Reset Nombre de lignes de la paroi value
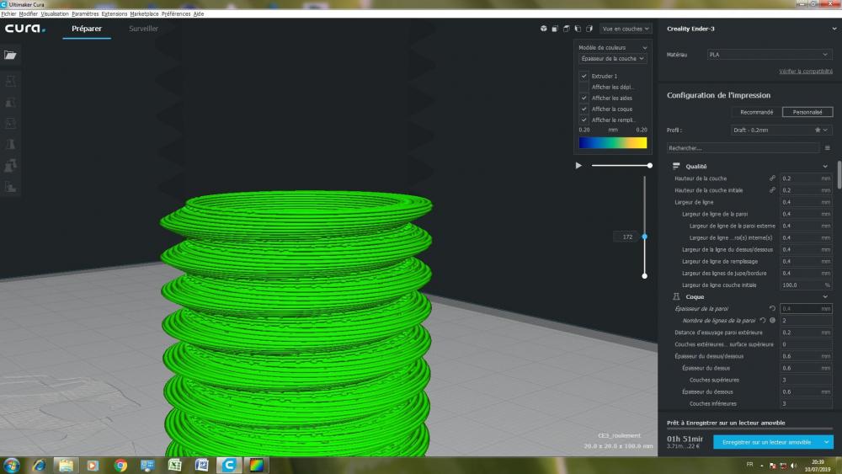Viewport: 842px width, 474px height. tap(763, 321)
